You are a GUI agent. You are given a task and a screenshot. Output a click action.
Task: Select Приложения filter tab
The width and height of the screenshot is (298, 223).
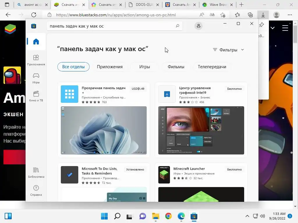pyautogui.click(x=110, y=67)
